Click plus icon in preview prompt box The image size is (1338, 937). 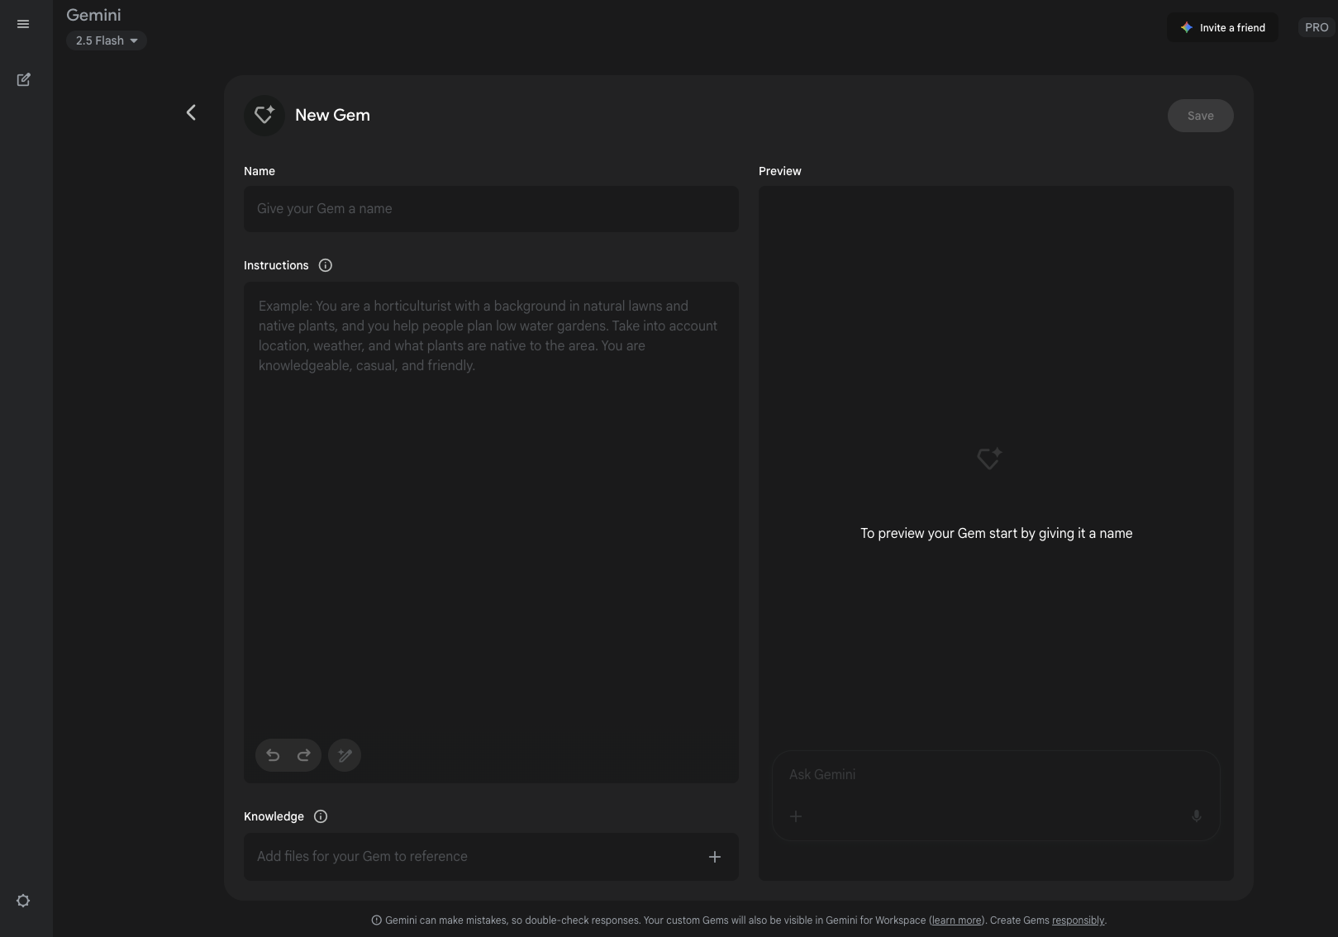click(796, 816)
